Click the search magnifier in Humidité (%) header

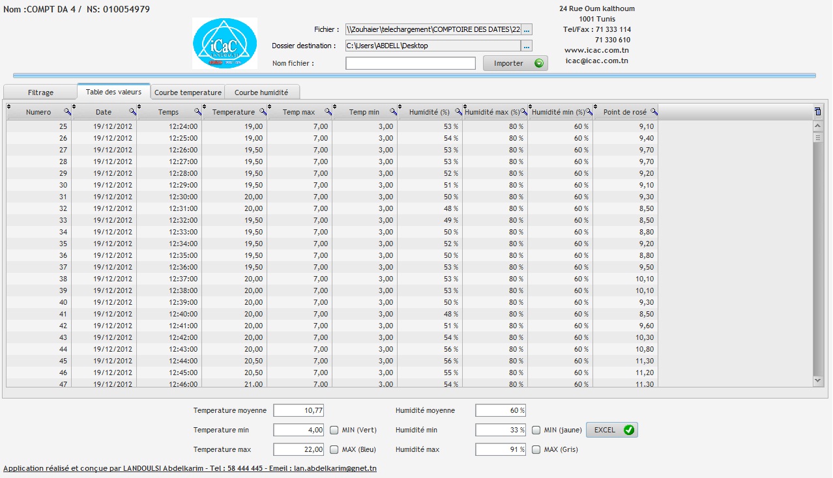click(458, 112)
